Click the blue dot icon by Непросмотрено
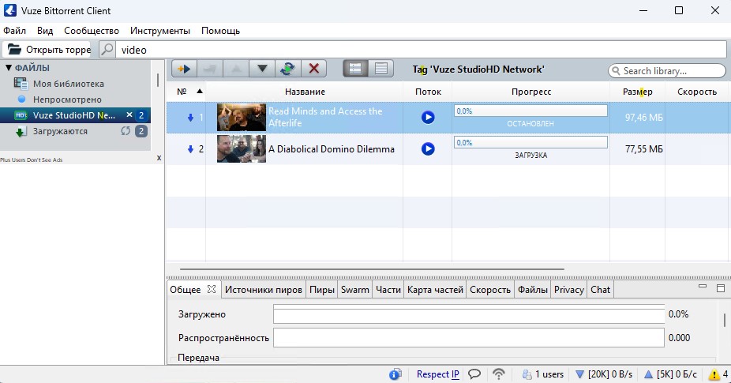 [x=21, y=99]
